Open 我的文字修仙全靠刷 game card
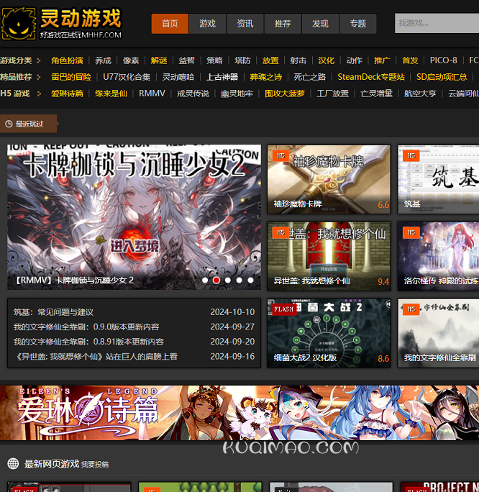Image resolution: width=479 pixels, height=492 pixels. (x=438, y=333)
